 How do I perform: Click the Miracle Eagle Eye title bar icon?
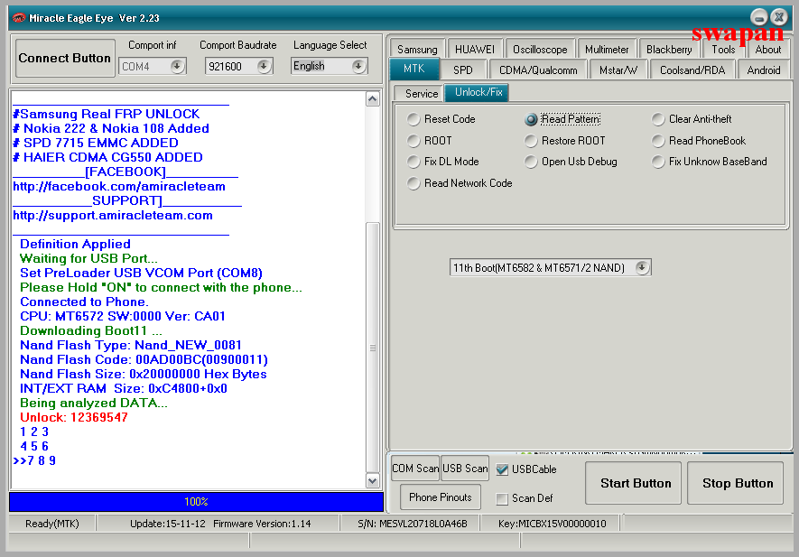(19, 18)
